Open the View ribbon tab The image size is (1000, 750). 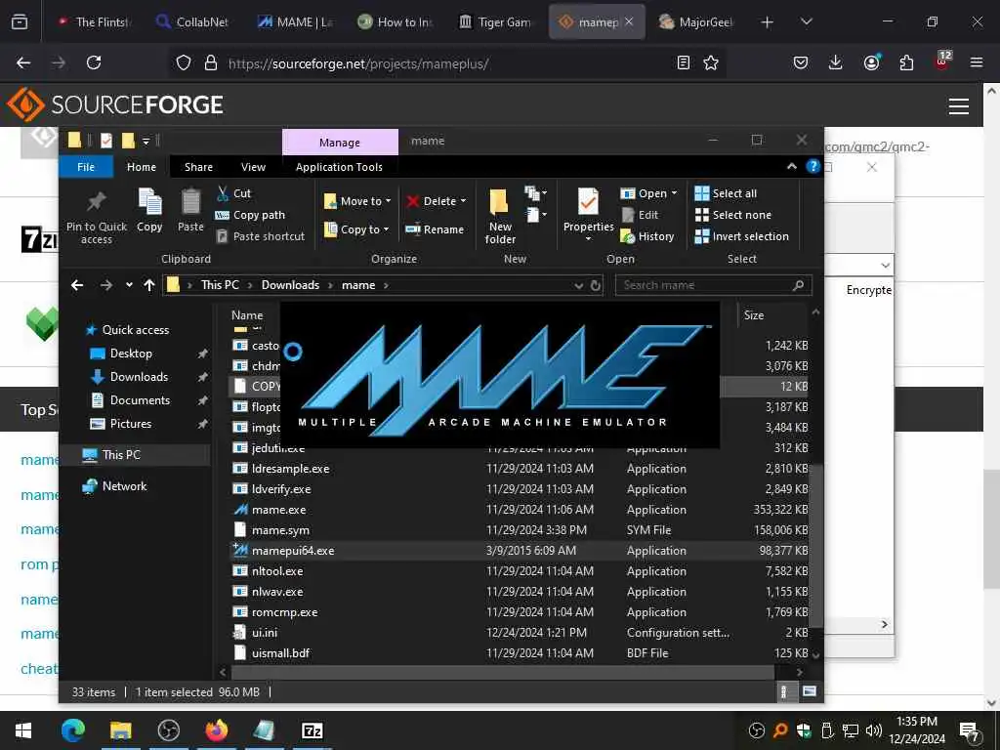(253, 166)
